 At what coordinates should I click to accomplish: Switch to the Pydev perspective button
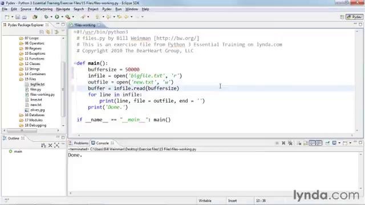(354, 17)
